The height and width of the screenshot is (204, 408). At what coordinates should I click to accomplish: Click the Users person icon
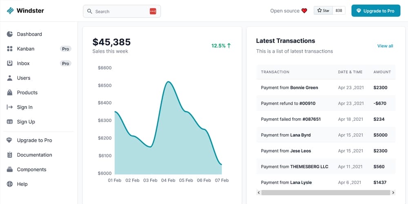[x=10, y=78]
